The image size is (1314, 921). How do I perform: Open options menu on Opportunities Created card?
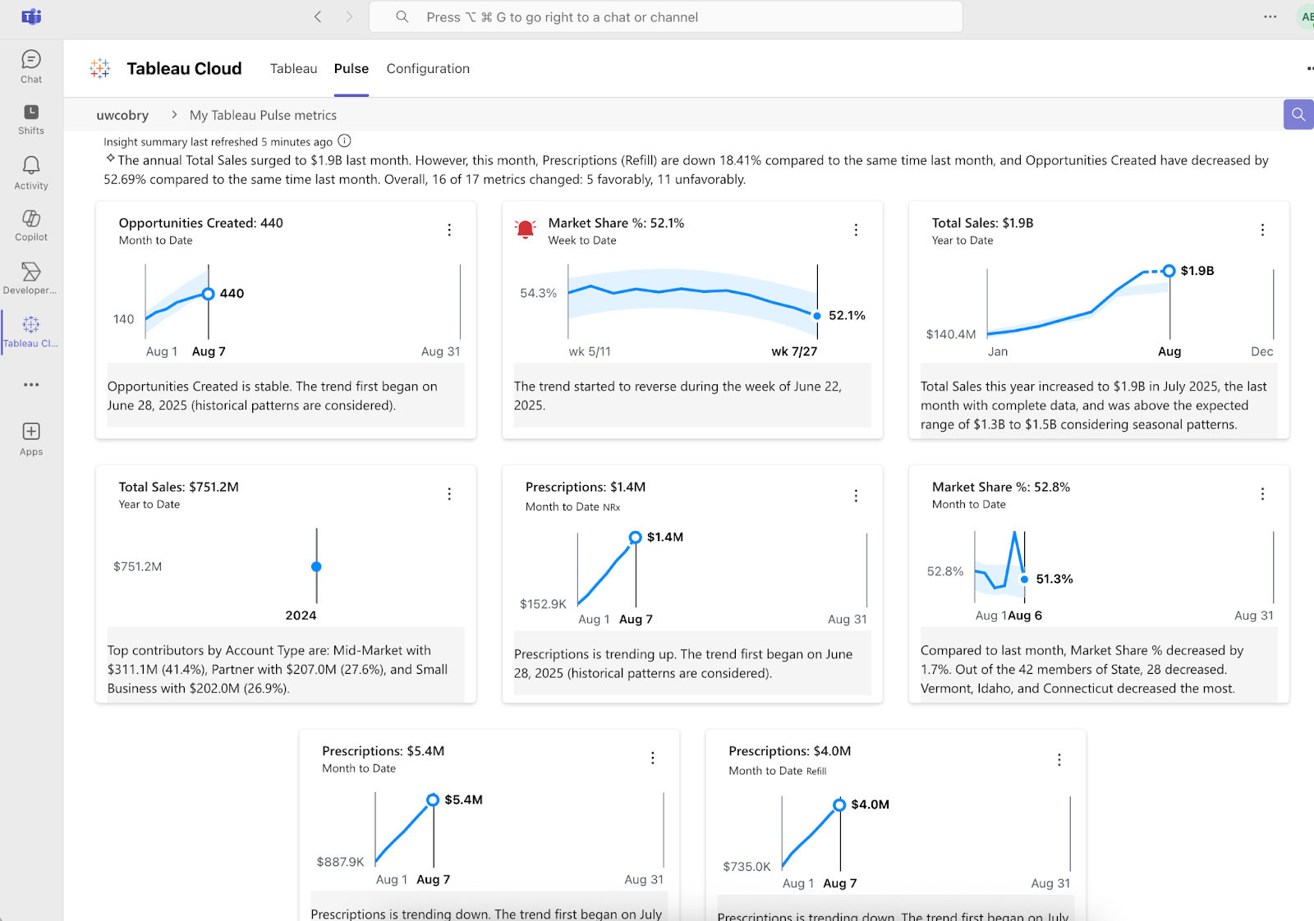click(x=449, y=230)
